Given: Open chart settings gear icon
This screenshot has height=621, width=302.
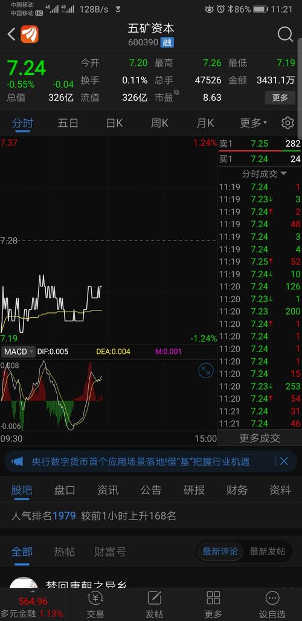Looking at the screenshot, I should click(x=288, y=123).
